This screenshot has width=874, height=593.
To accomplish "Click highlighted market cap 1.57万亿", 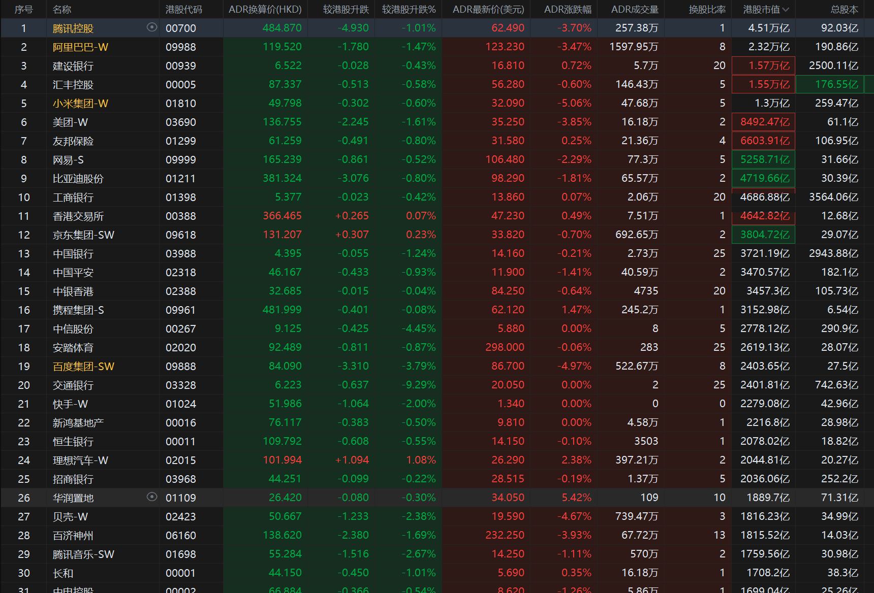I will [x=763, y=65].
